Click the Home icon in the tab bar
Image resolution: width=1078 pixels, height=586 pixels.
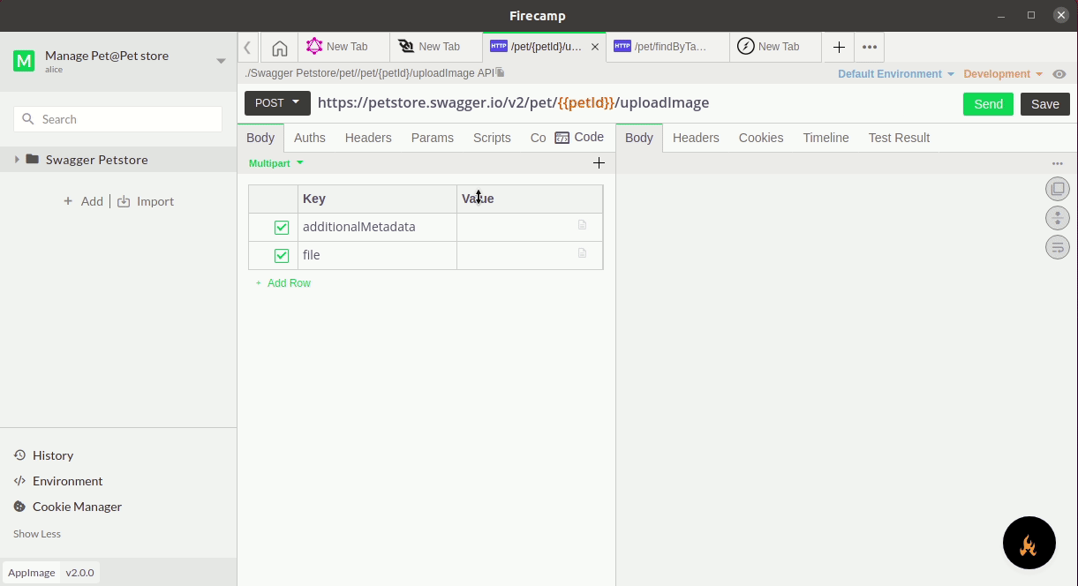click(280, 46)
